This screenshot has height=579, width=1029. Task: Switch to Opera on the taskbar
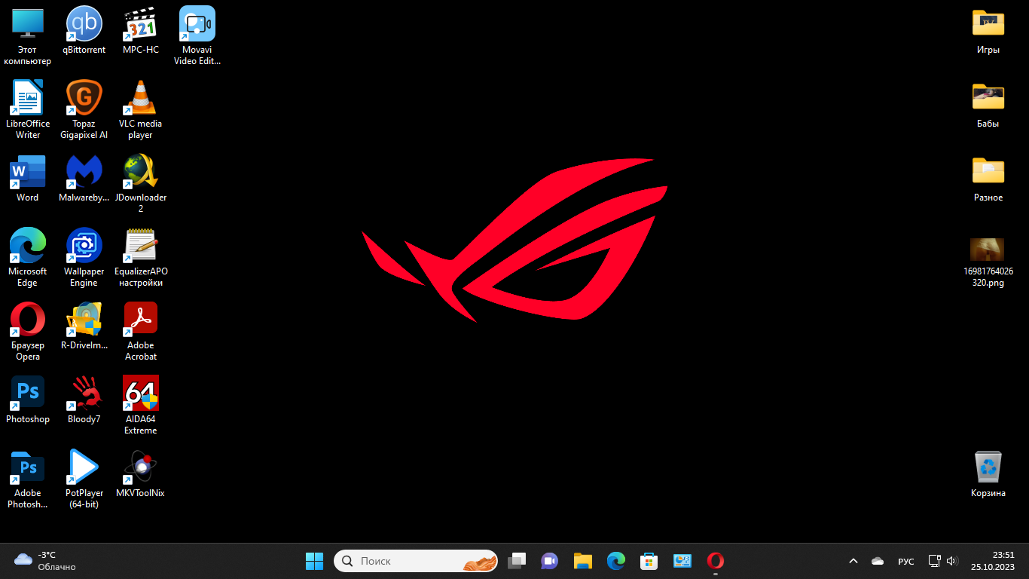click(716, 561)
